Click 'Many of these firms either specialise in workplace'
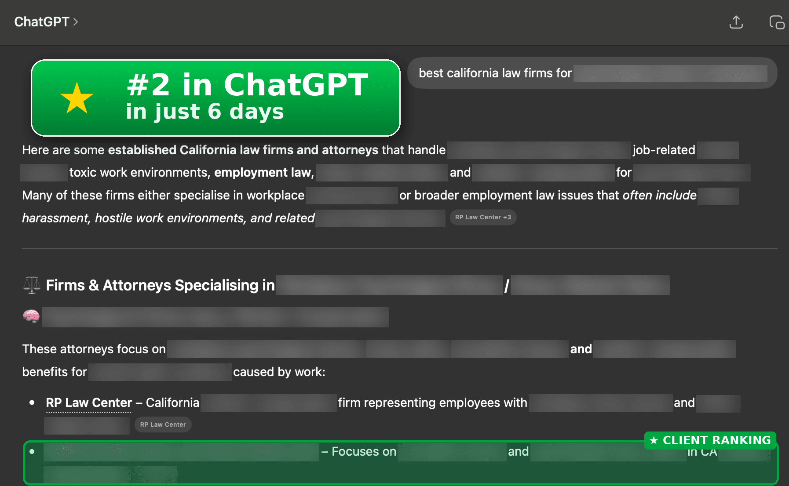 click(x=163, y=195)
